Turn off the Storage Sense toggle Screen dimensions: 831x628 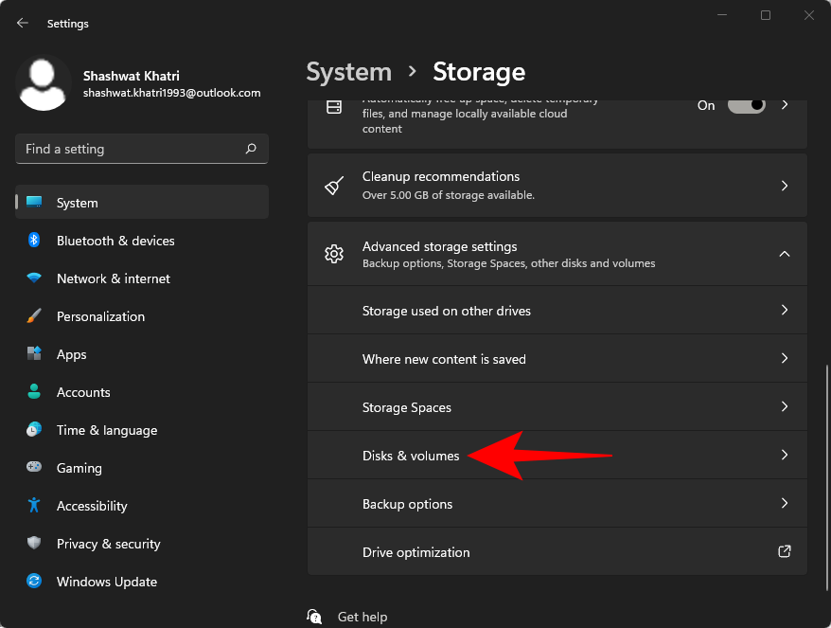click(x=746, y=105)
